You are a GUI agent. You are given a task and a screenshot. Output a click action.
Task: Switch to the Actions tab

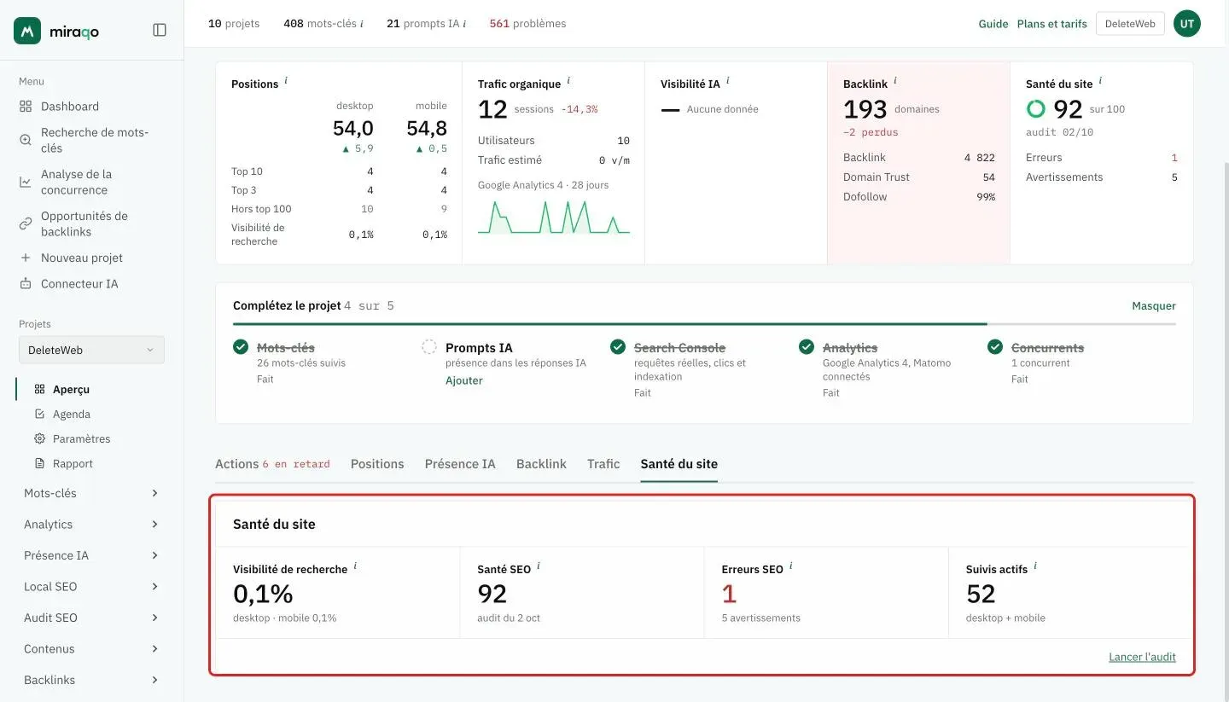(272, 464)
